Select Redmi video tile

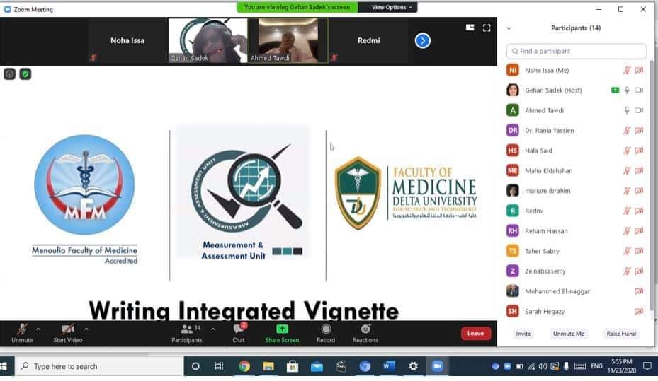(369, 40)
